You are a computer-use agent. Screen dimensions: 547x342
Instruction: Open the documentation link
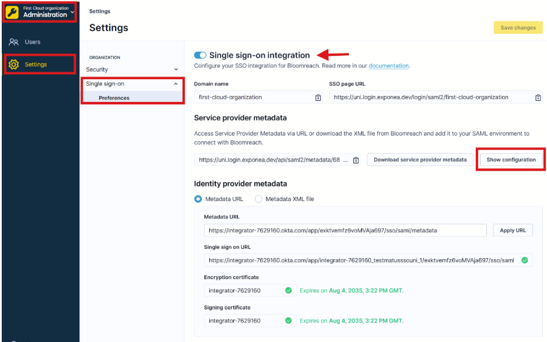tap(388, 66)
